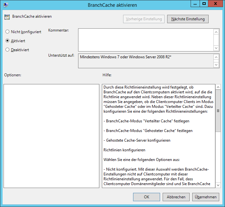Go to Nächste Einstellung
Image resolution: width=225 pixels, height=207 pixels.
(x=188, y=19)
